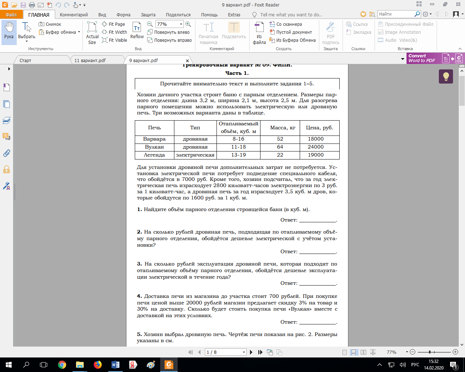
Task: Open the Bookmarks panel in the left sidebar
Action: coord(7,88)
